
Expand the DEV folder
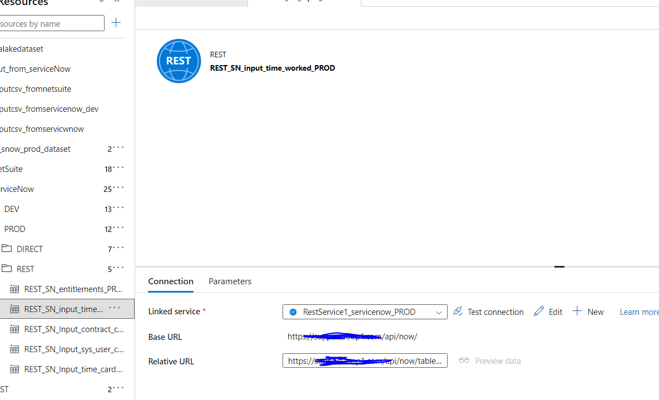coord(12,209)
